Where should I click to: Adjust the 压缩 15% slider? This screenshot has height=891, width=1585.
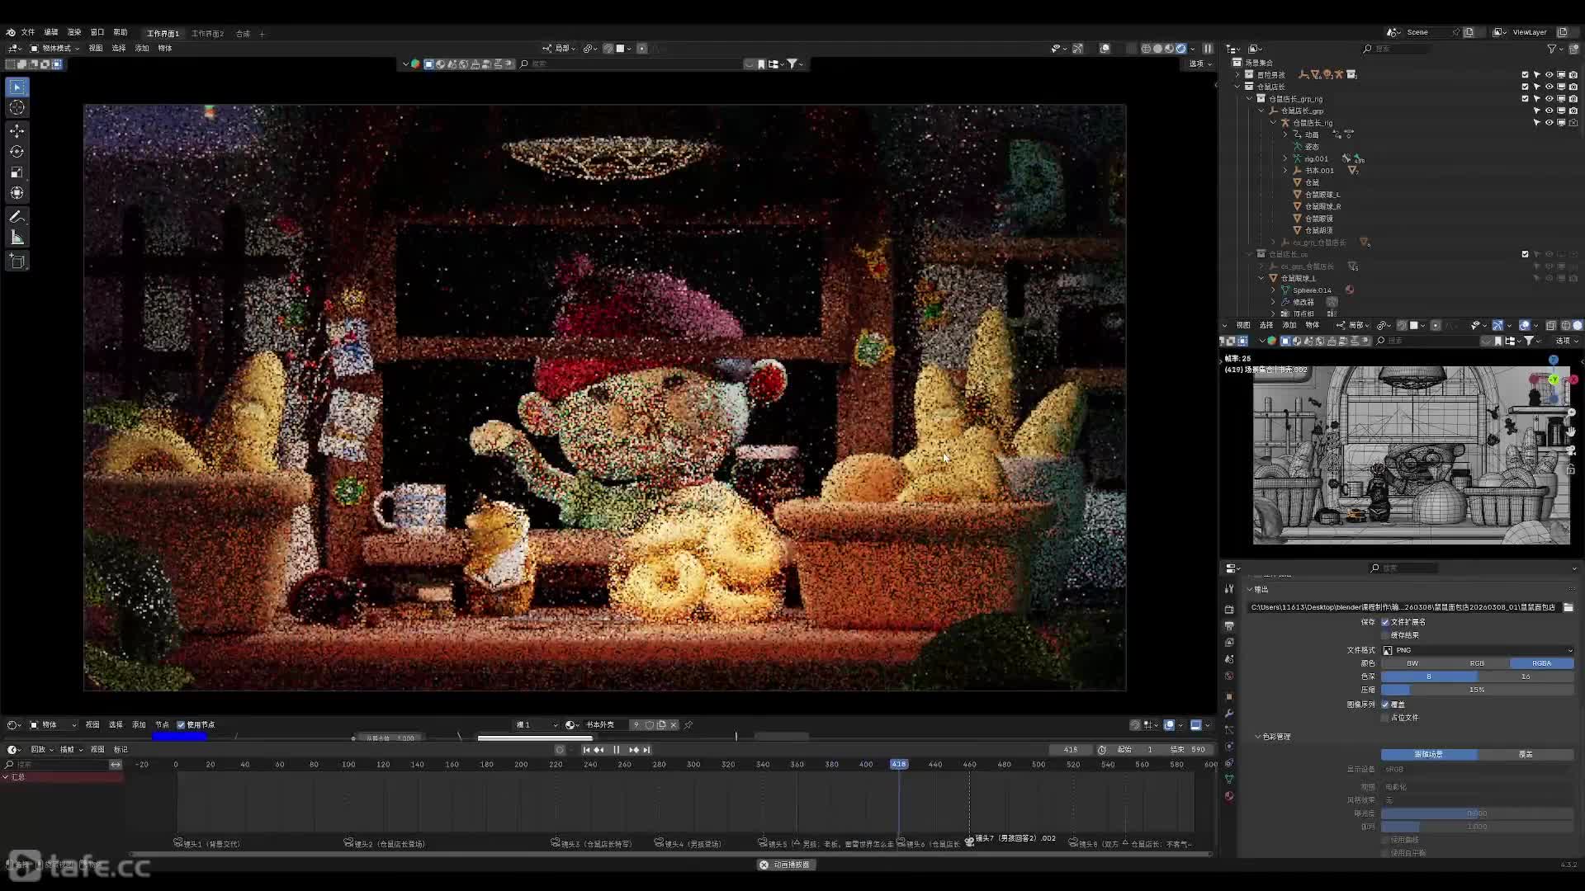[1477, 690]
